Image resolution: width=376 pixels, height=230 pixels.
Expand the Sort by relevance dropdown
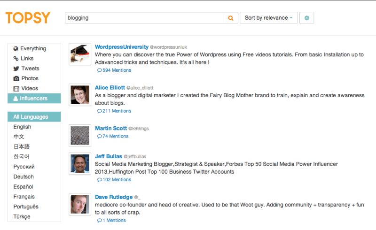(x=268, y=18)
